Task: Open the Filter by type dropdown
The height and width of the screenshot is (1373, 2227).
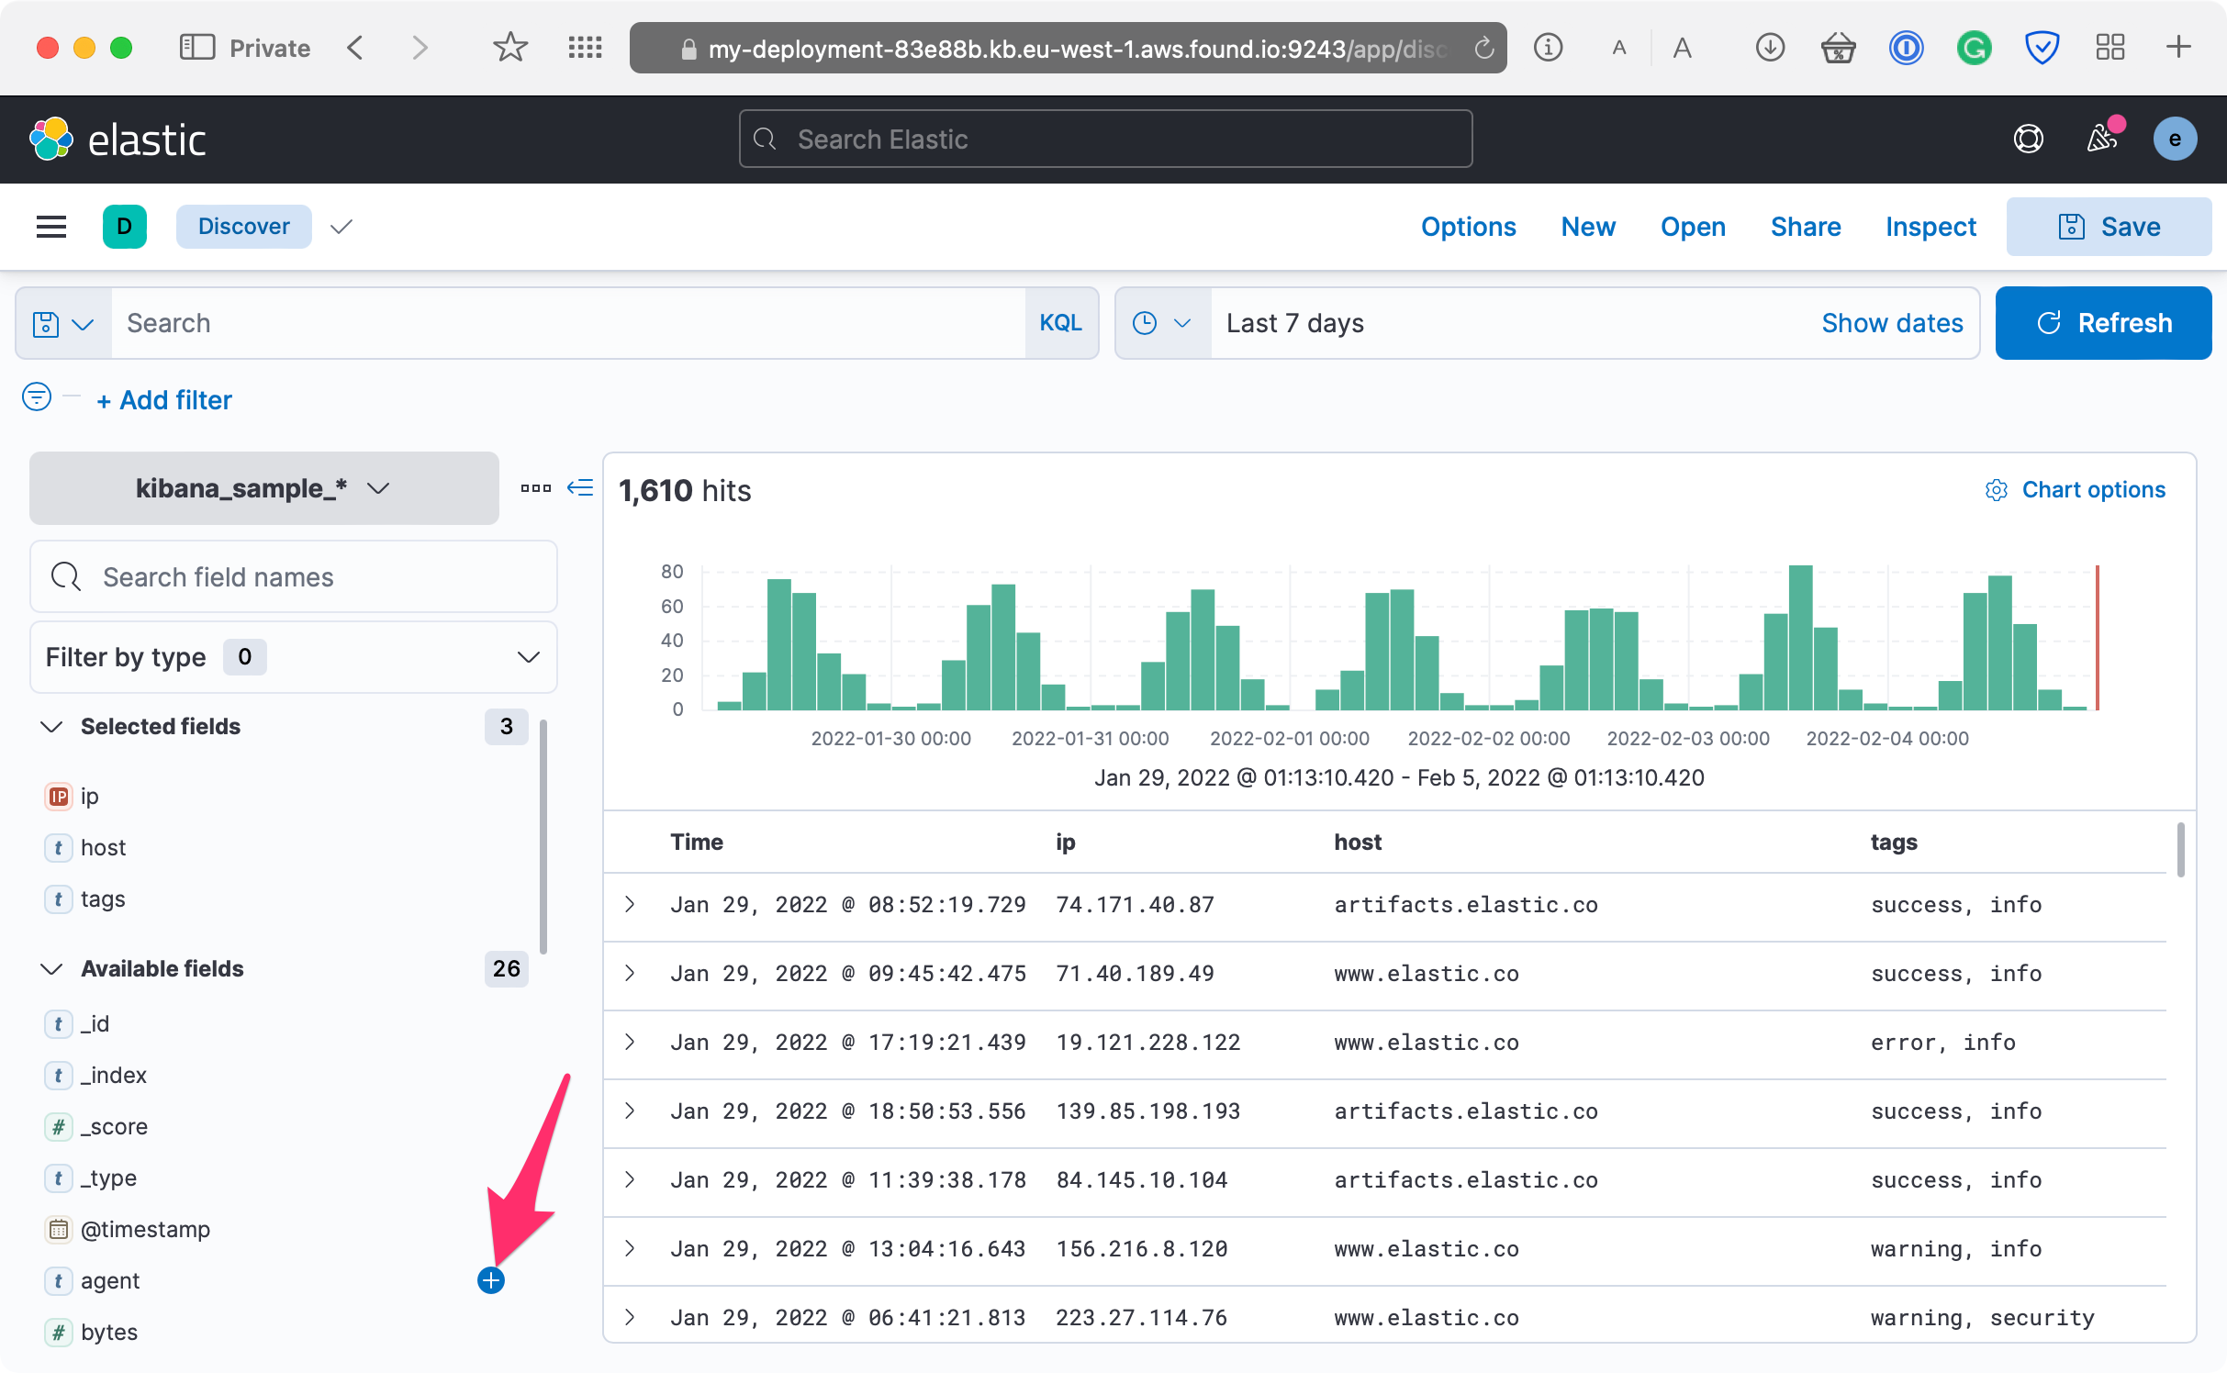Action: point(293,657)
